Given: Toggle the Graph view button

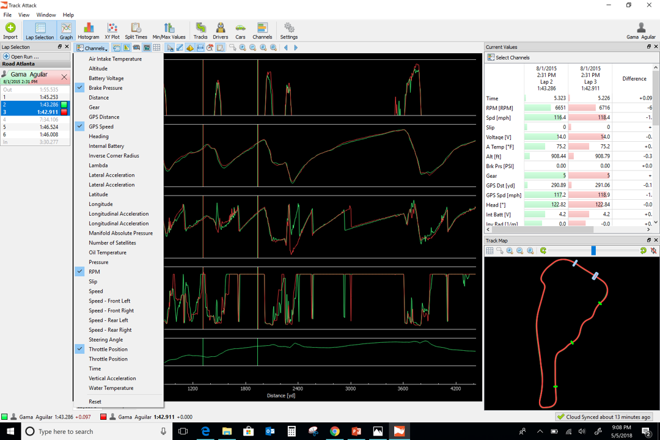Looking at the screenshot, I should coord(66,31).
